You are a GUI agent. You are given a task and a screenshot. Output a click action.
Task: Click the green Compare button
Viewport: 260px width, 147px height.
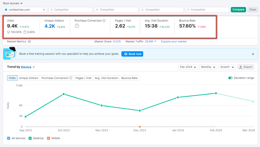pos(238,9)
